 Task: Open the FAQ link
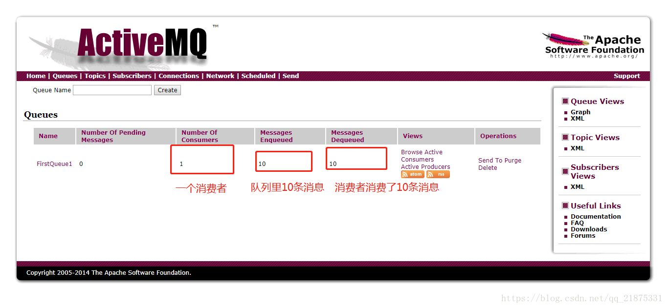[577, 223]
